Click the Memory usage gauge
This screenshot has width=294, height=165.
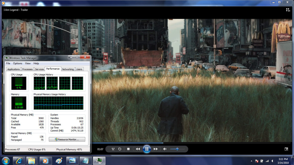19,103
